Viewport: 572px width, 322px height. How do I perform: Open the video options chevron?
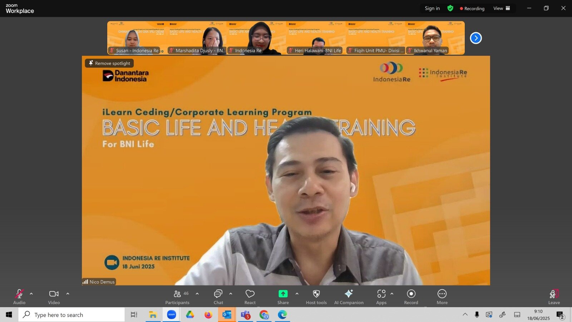pyautogui.click(x=68, y=294)
